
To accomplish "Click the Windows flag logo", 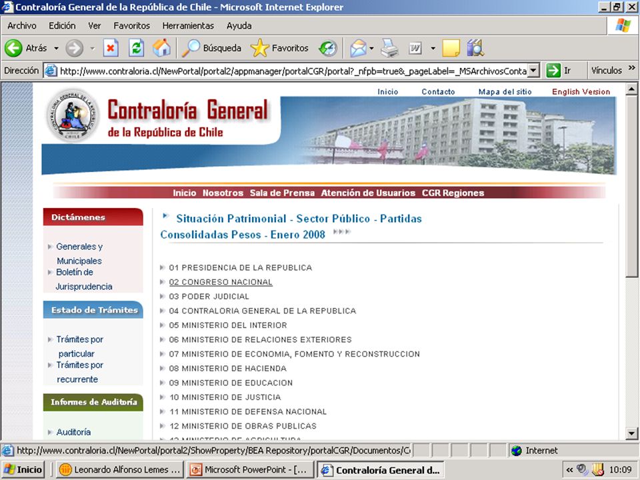I will pyautogui.click(x=623, y=26).
